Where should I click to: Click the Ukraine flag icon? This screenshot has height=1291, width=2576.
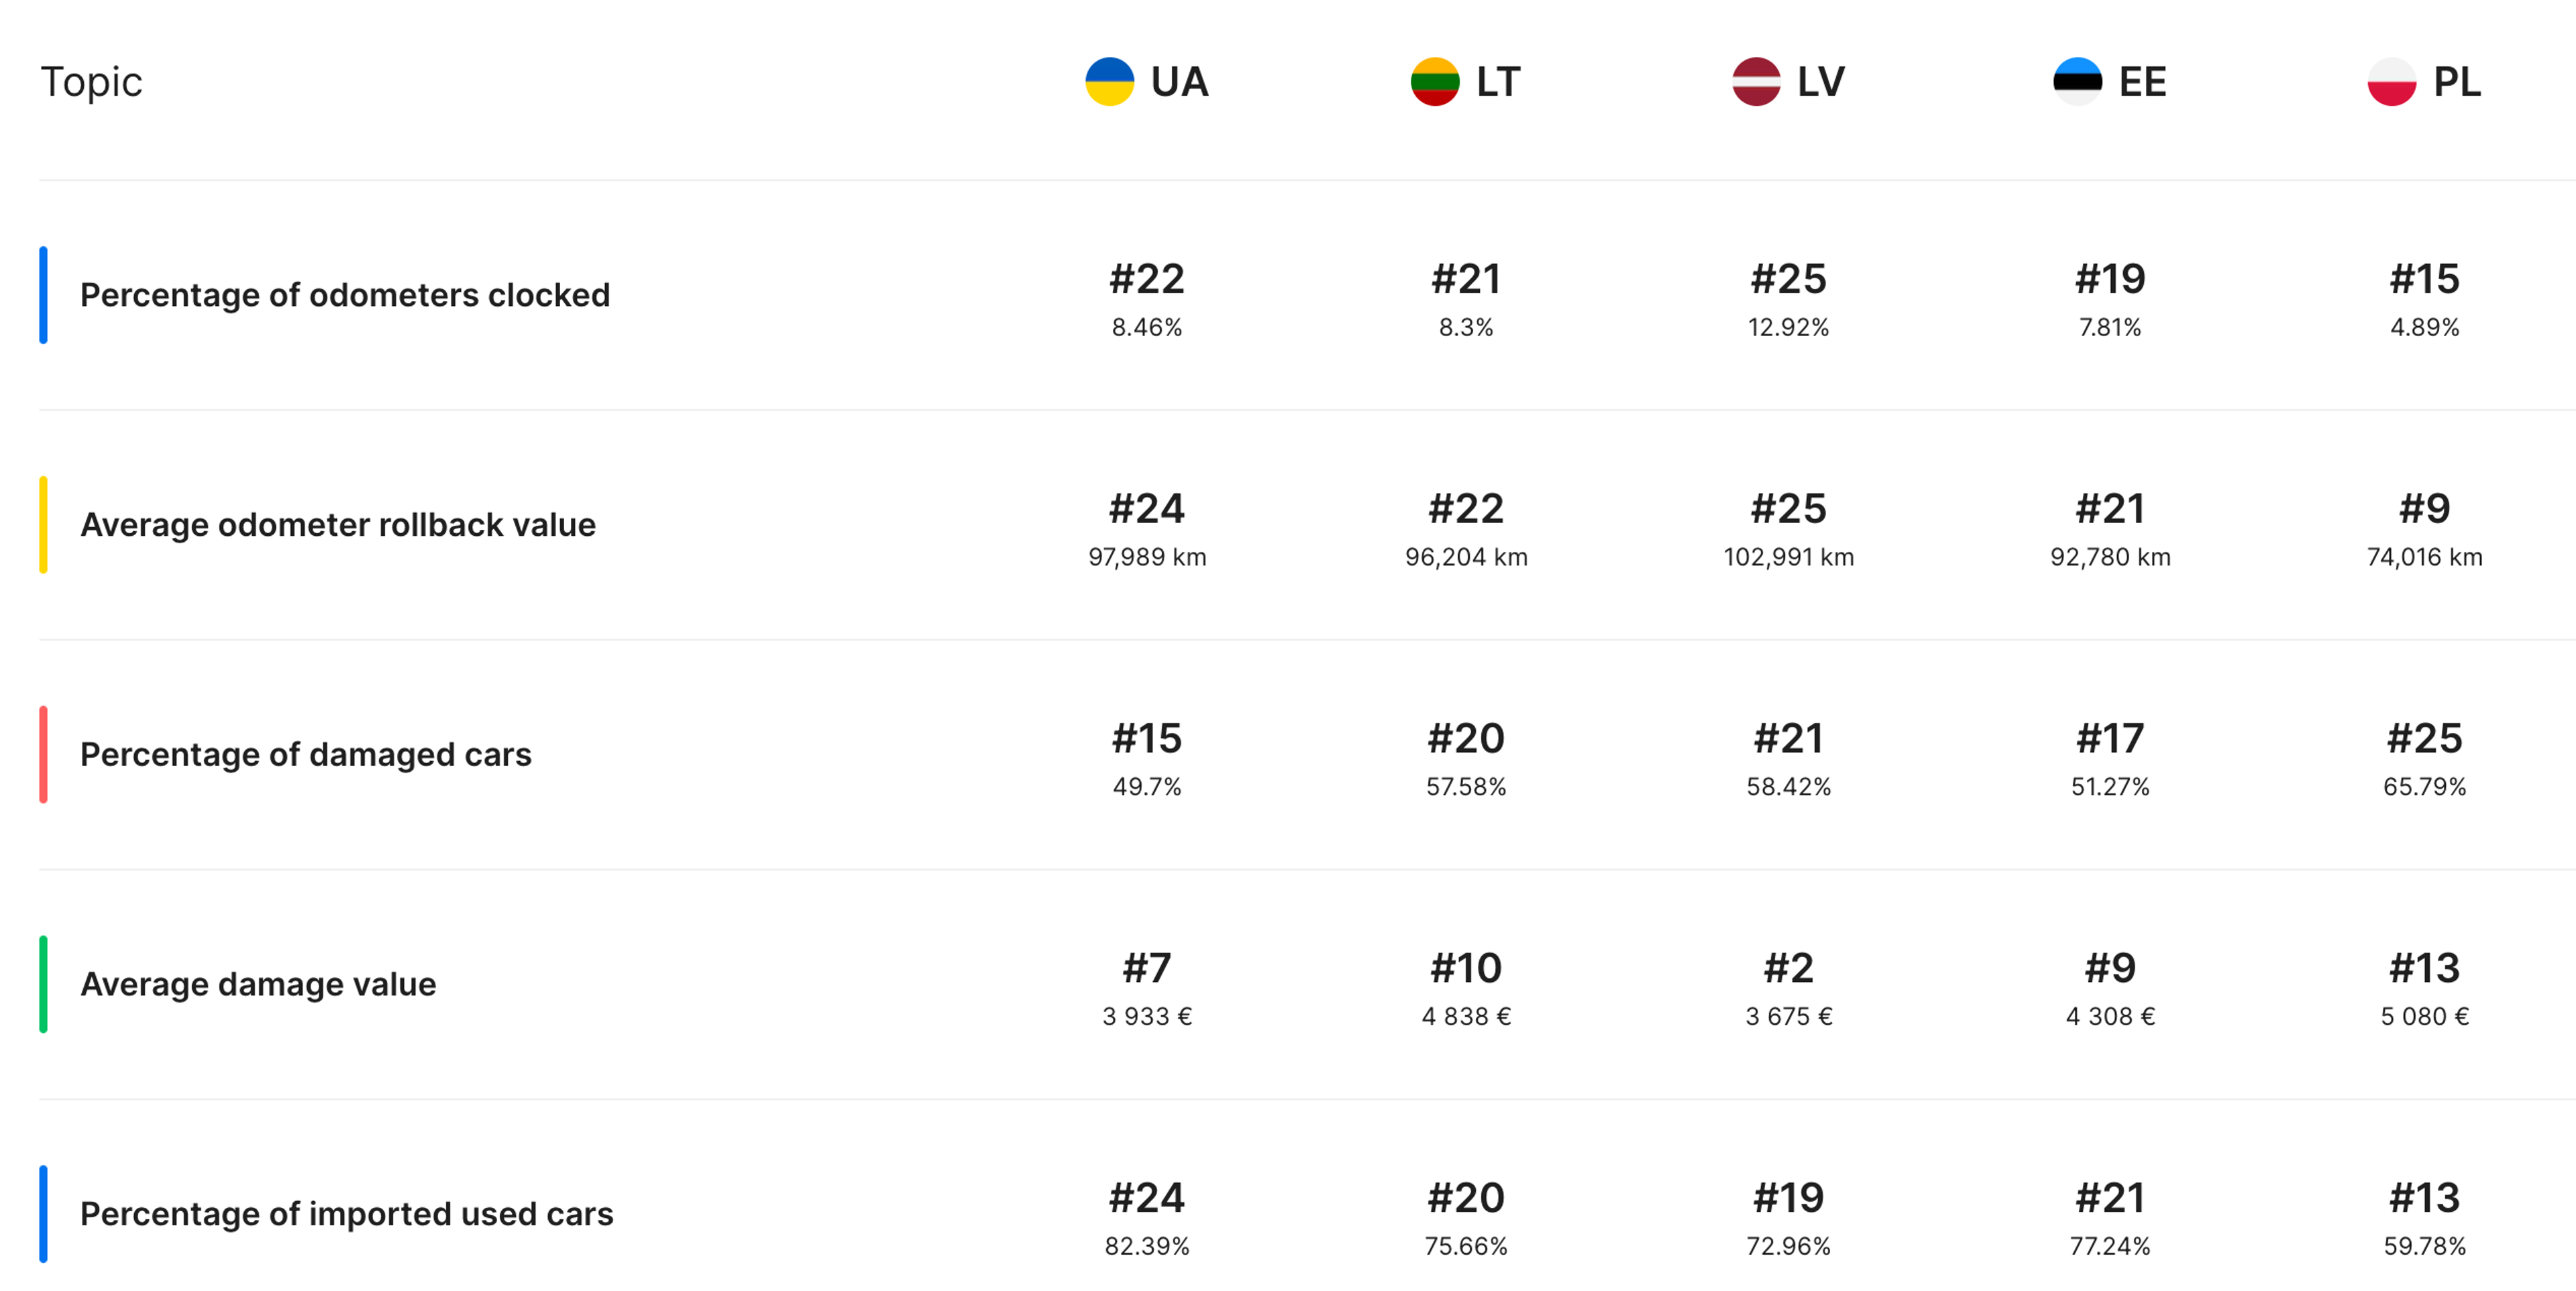(x=1109, y=81)
